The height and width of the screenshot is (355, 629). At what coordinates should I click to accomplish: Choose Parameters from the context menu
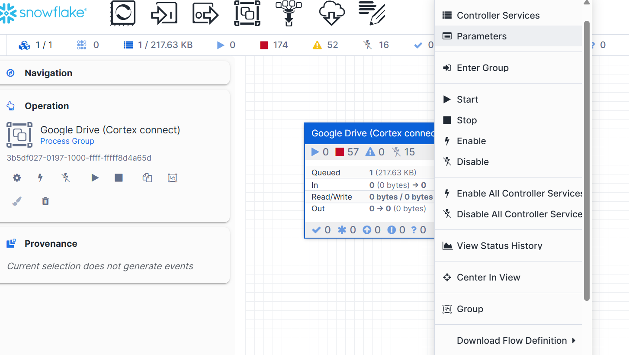click(508, 36)
